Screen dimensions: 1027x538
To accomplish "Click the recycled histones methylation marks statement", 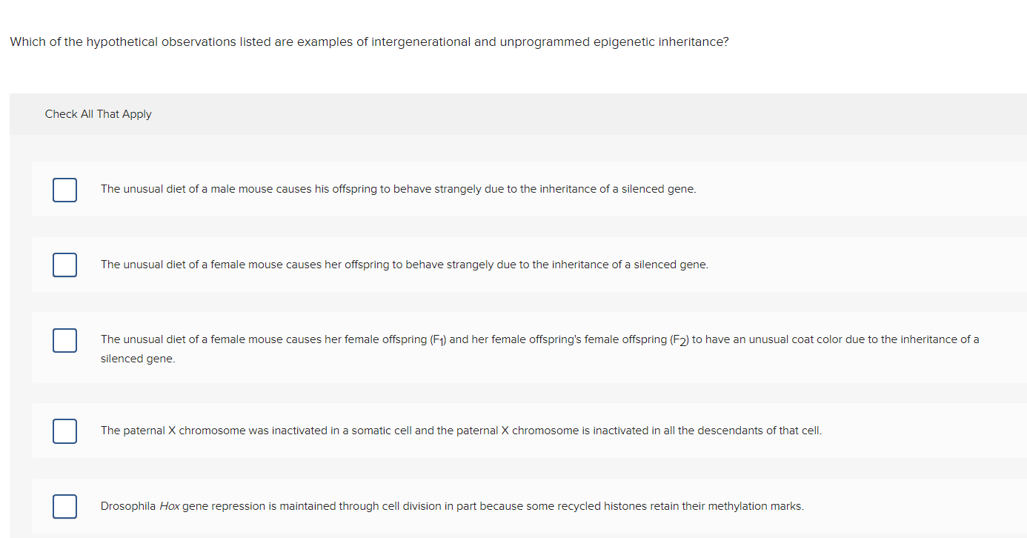I will click(x=452, y=506).
